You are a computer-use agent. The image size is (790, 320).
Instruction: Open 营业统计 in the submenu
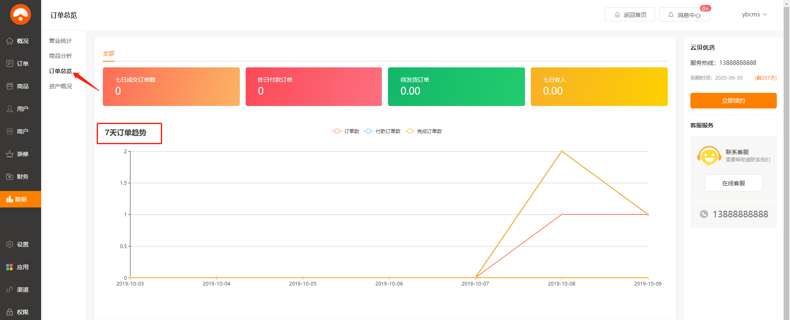click(x=60, y=41)
